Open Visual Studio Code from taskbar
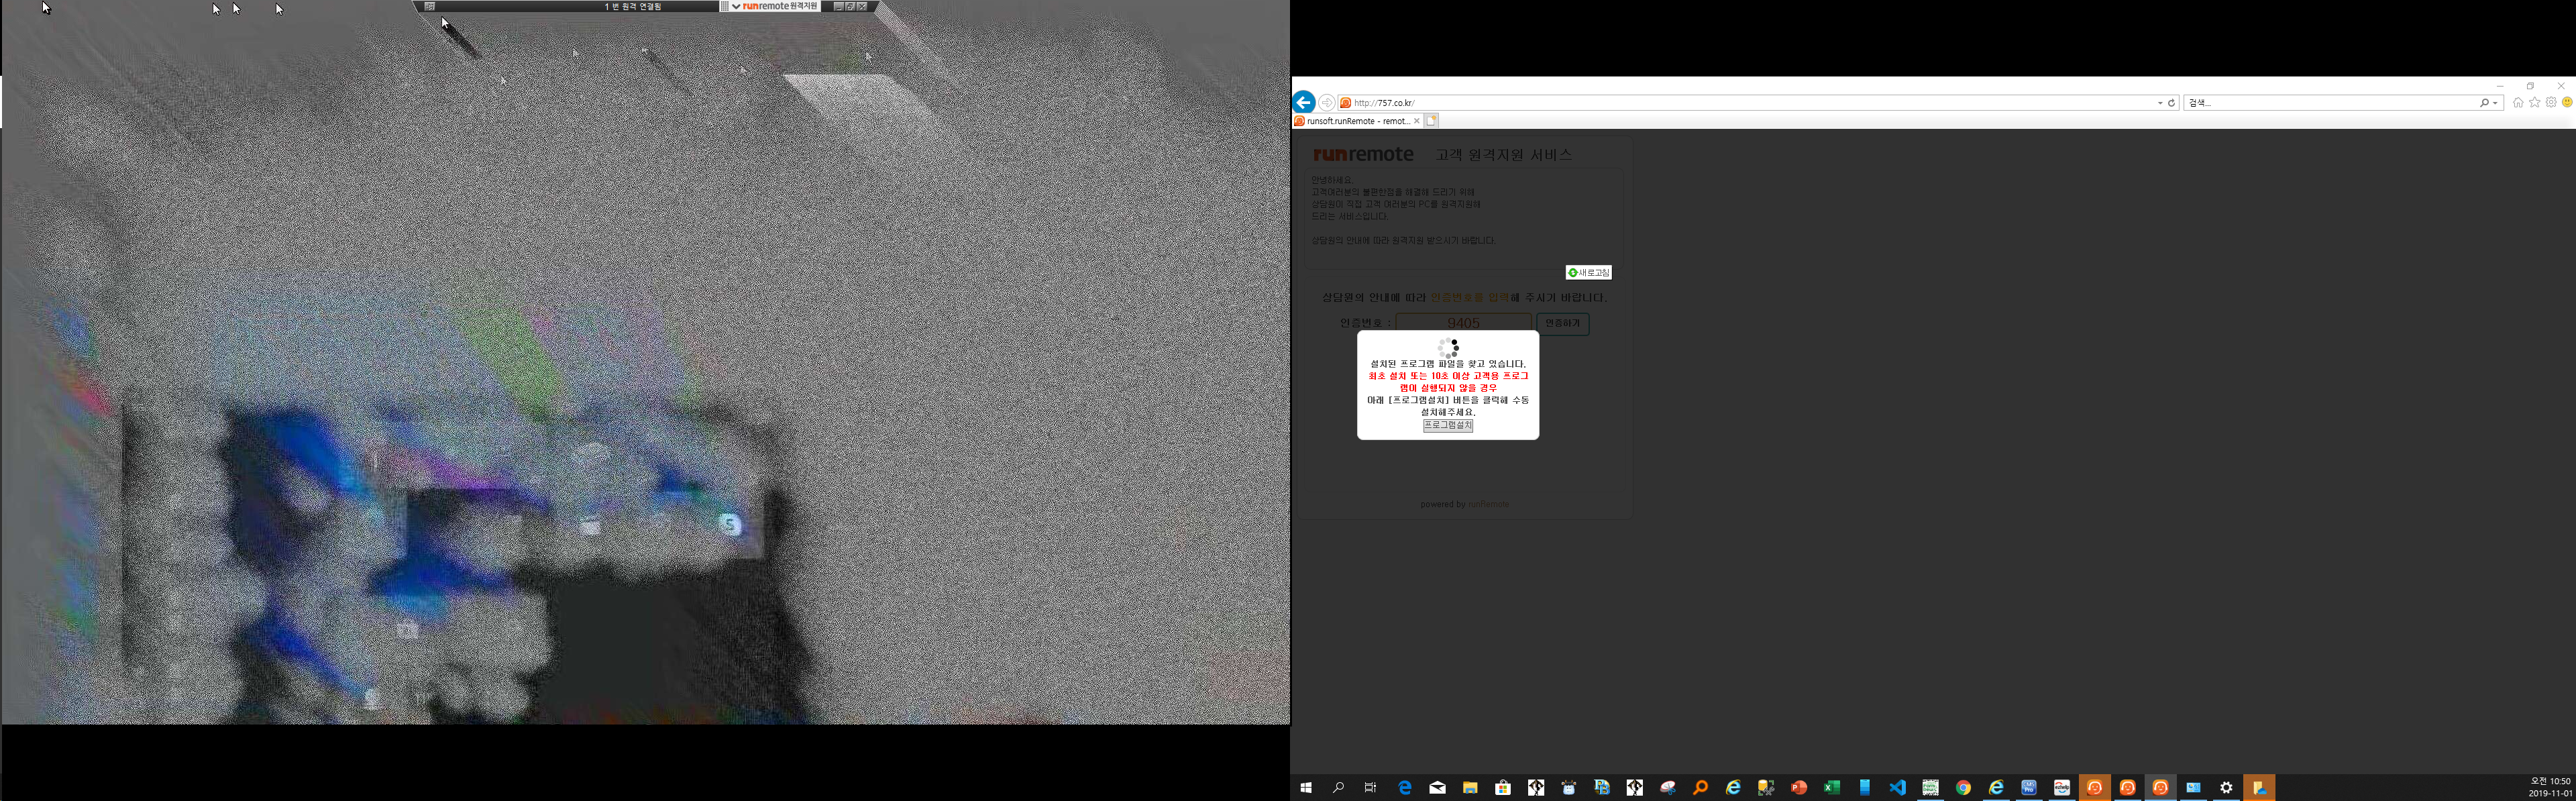This screenshot has height=801, width=2576. (x=1897, y=788)
